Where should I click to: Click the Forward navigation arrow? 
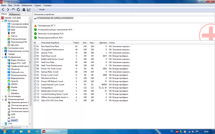pyautogui.click(x=8, y=9)
